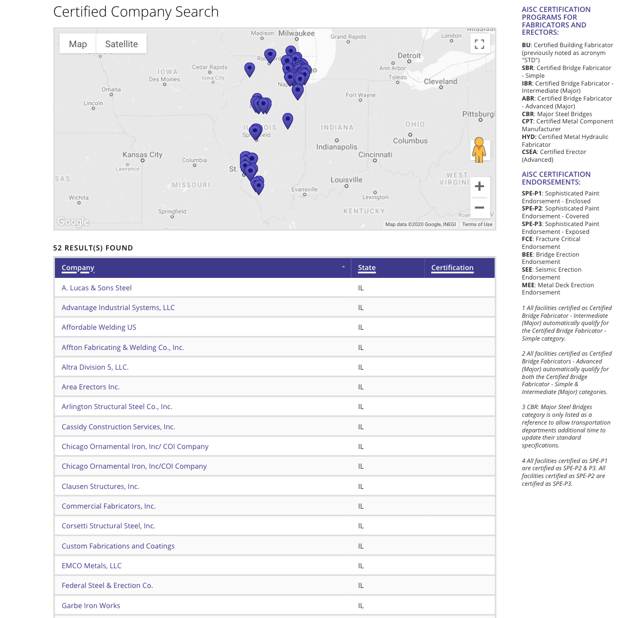Click 'AISC CERTIFICATION PROGRAMS FOR FABRICATORS AND ERECTORS' heading
This screenshot has width=625, height=618.
(556, 21)
